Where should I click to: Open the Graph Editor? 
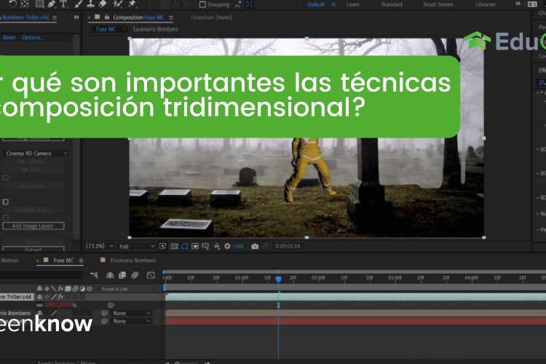151,275
